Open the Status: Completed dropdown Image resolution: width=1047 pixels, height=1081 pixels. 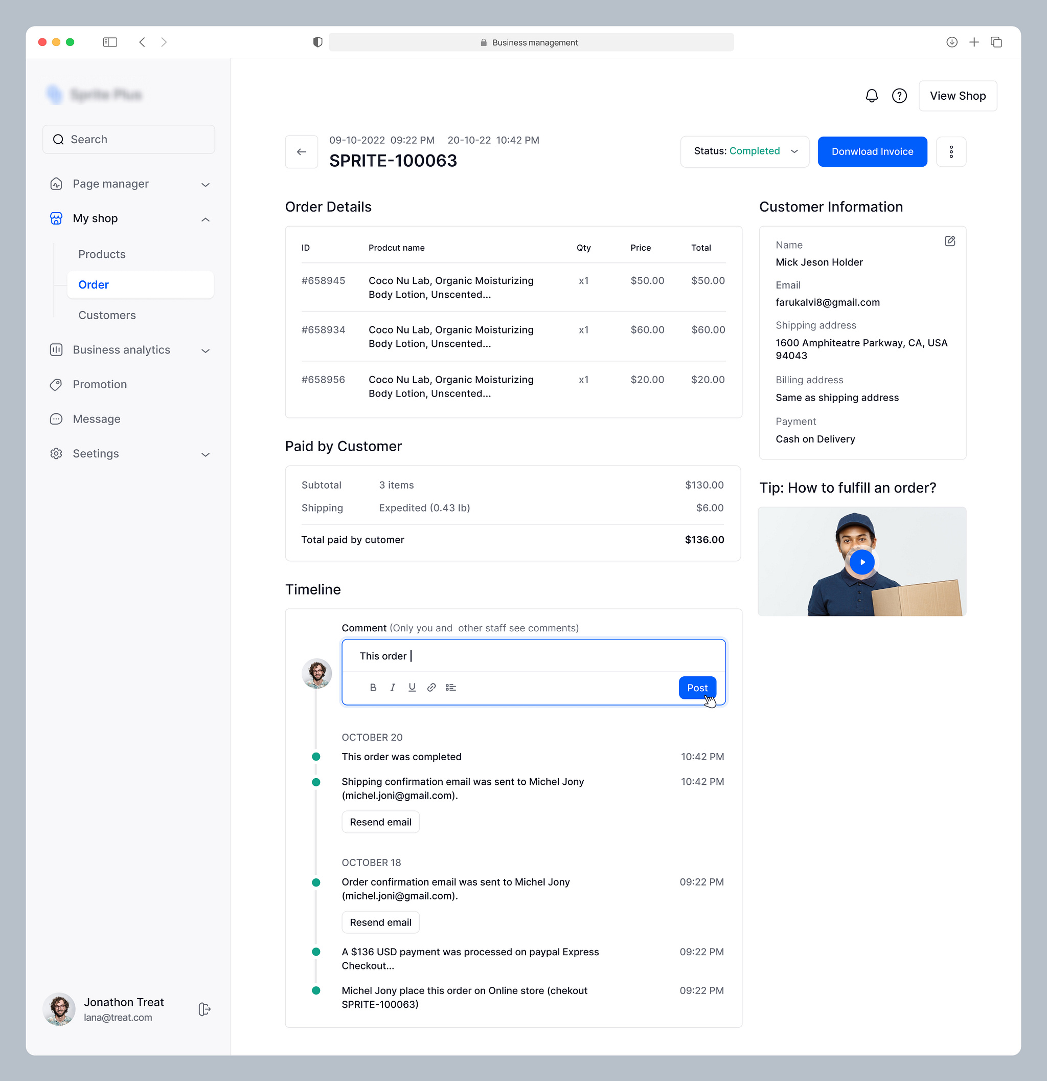[x=744, y=151]
